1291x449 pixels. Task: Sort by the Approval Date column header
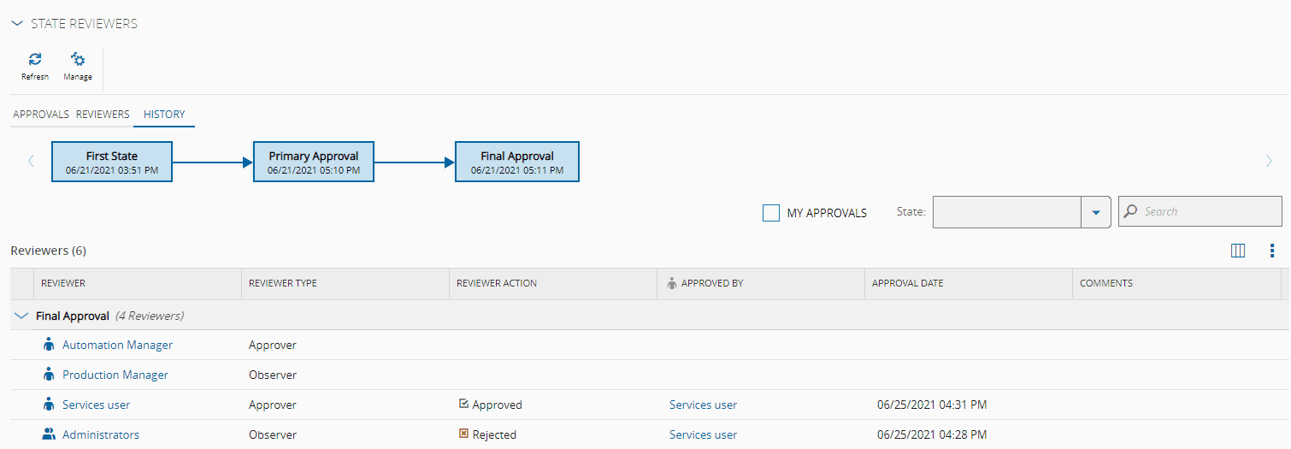(908, 283)
